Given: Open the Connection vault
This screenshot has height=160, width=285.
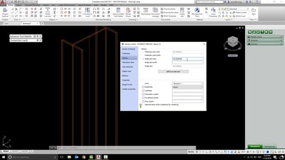Looking at the screenshot, I should click(87, 12).
